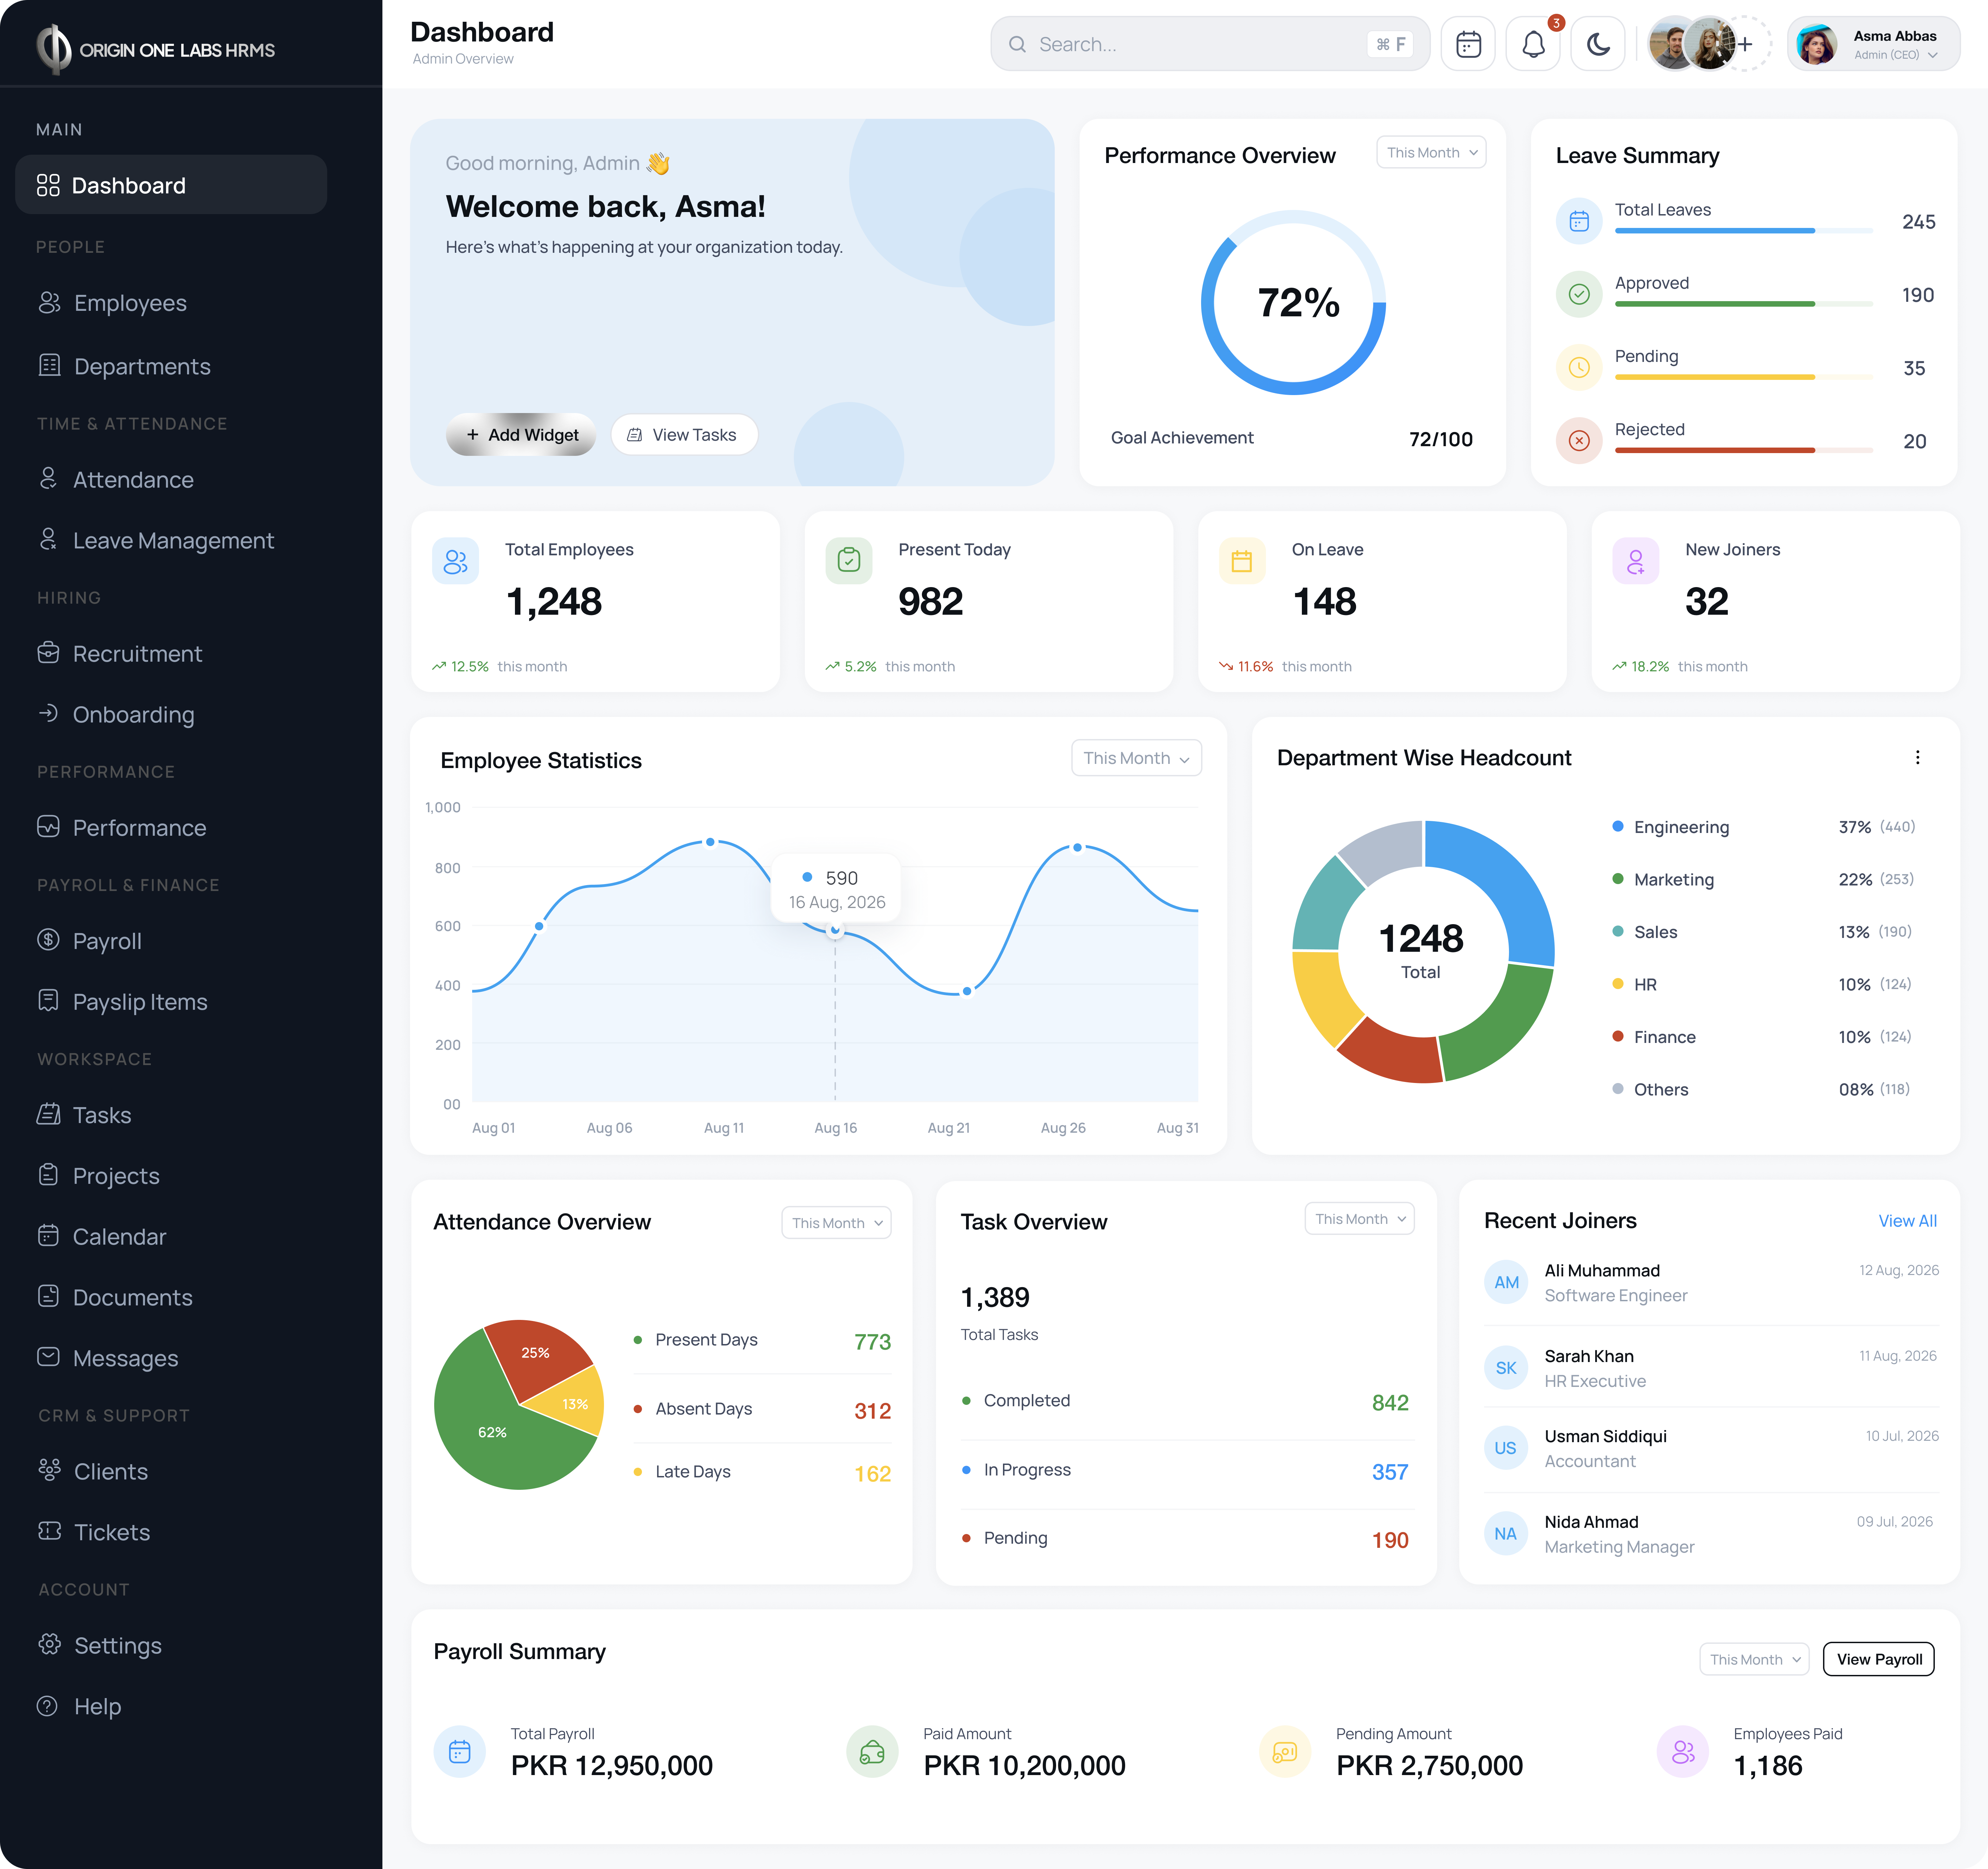Expand the Asma Abbas account dropdown chevron

[1933, 56]
